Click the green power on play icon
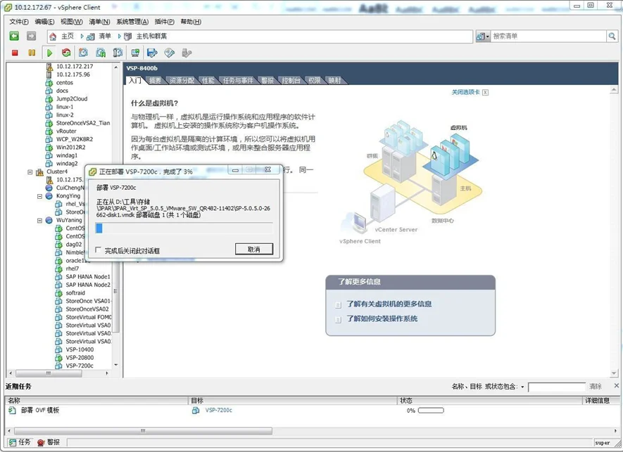 [x=49, y=53]
